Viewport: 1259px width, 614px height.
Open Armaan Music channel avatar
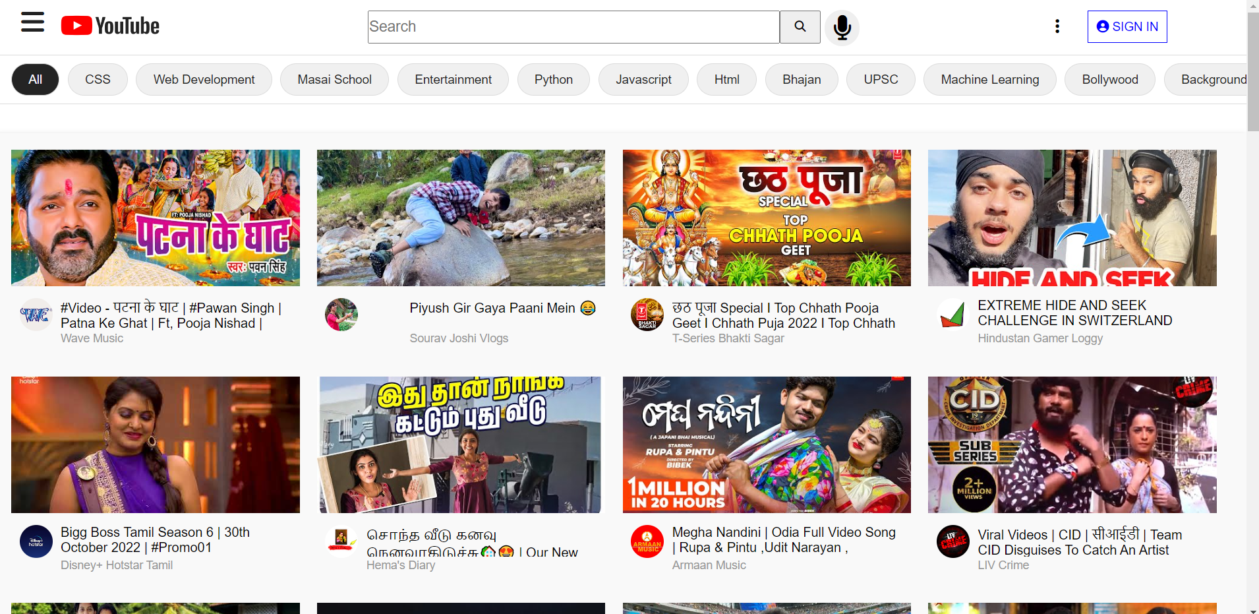tap(647, 541)
